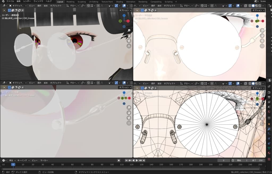
Task: Click camera view gizmo in top-left viewport
Action: (129, 41)
